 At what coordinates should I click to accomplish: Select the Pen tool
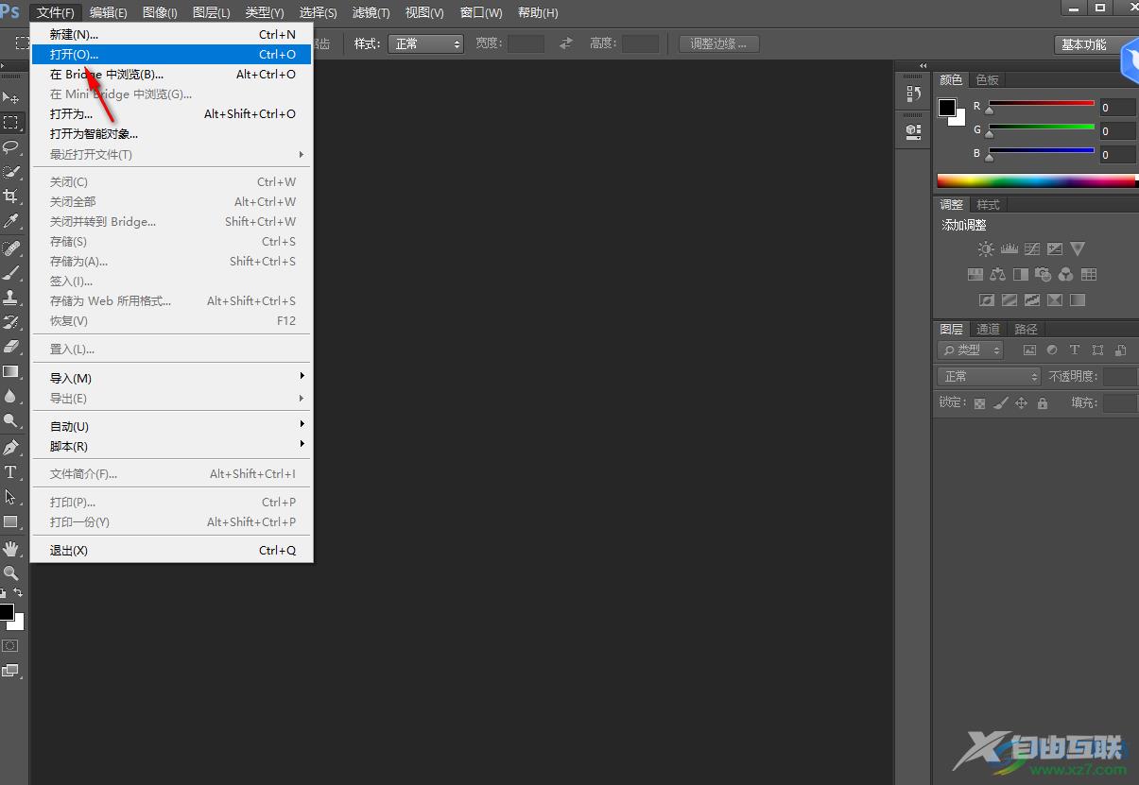point(11,448)
